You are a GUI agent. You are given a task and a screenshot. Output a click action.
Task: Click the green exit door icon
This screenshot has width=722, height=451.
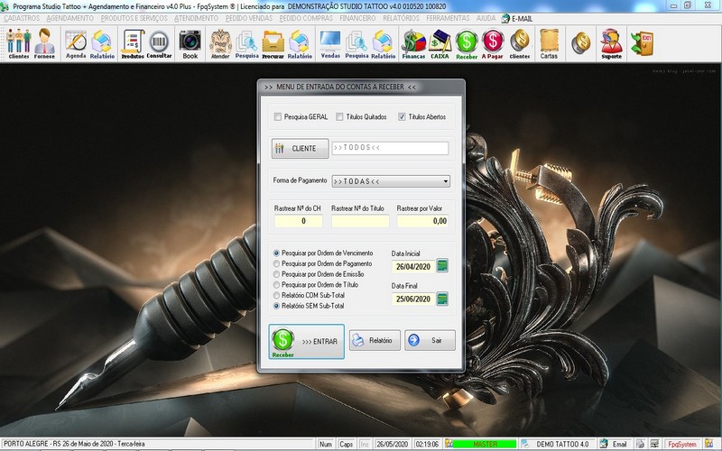[x=642, y=43]
